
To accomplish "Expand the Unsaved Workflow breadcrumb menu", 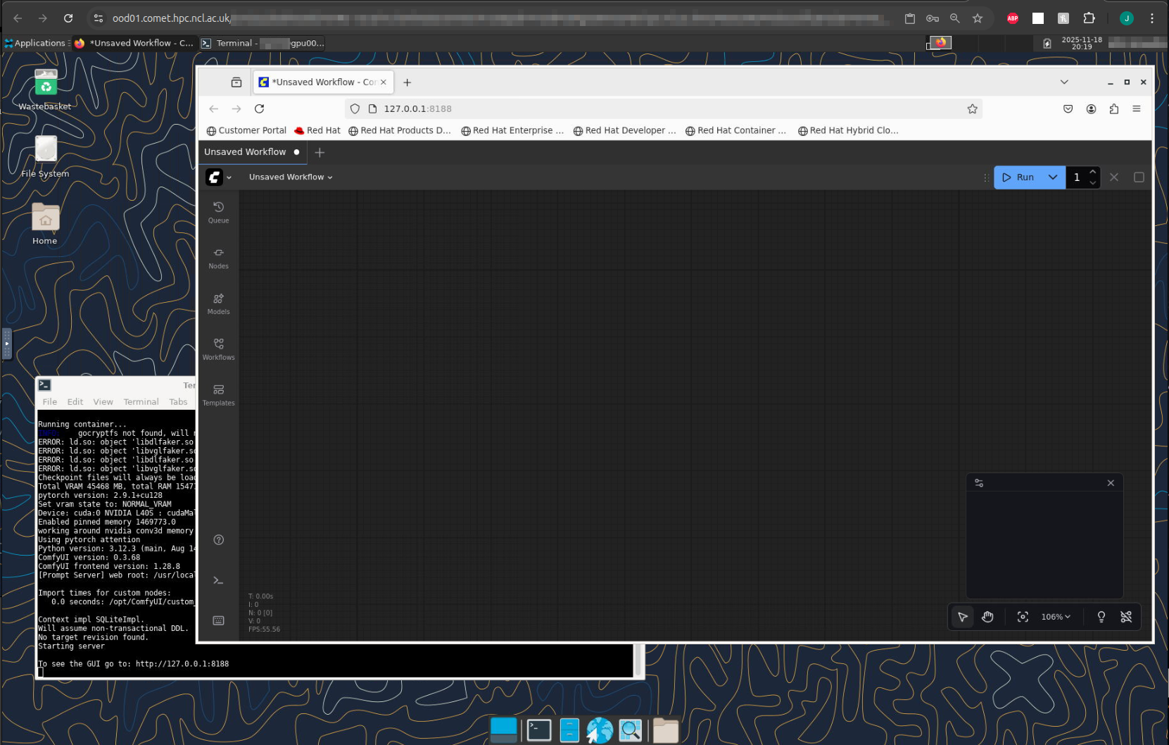I will [x=290, y=177].
